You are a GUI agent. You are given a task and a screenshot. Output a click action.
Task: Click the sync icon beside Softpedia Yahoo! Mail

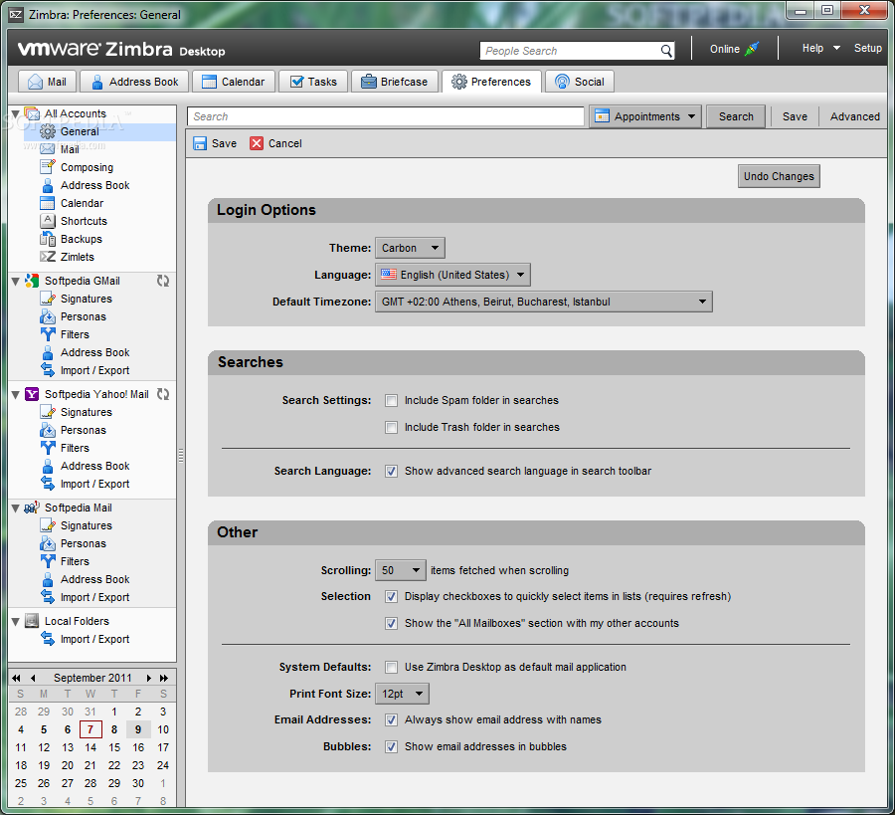pos(163,394)
